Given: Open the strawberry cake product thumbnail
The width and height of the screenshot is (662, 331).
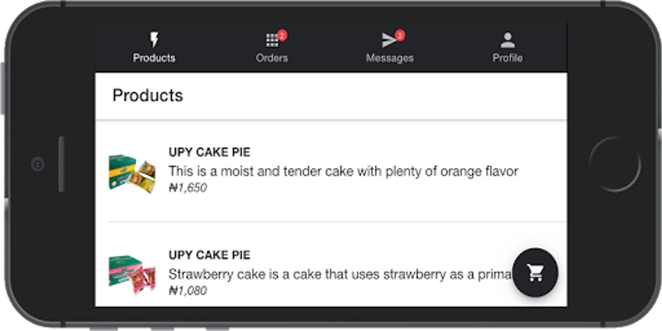Looking at the screenshot, I should [132, 275].
